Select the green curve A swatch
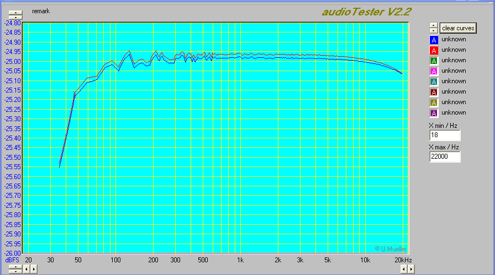The width and height of the screenshot is (495, 275). (434, 61)
